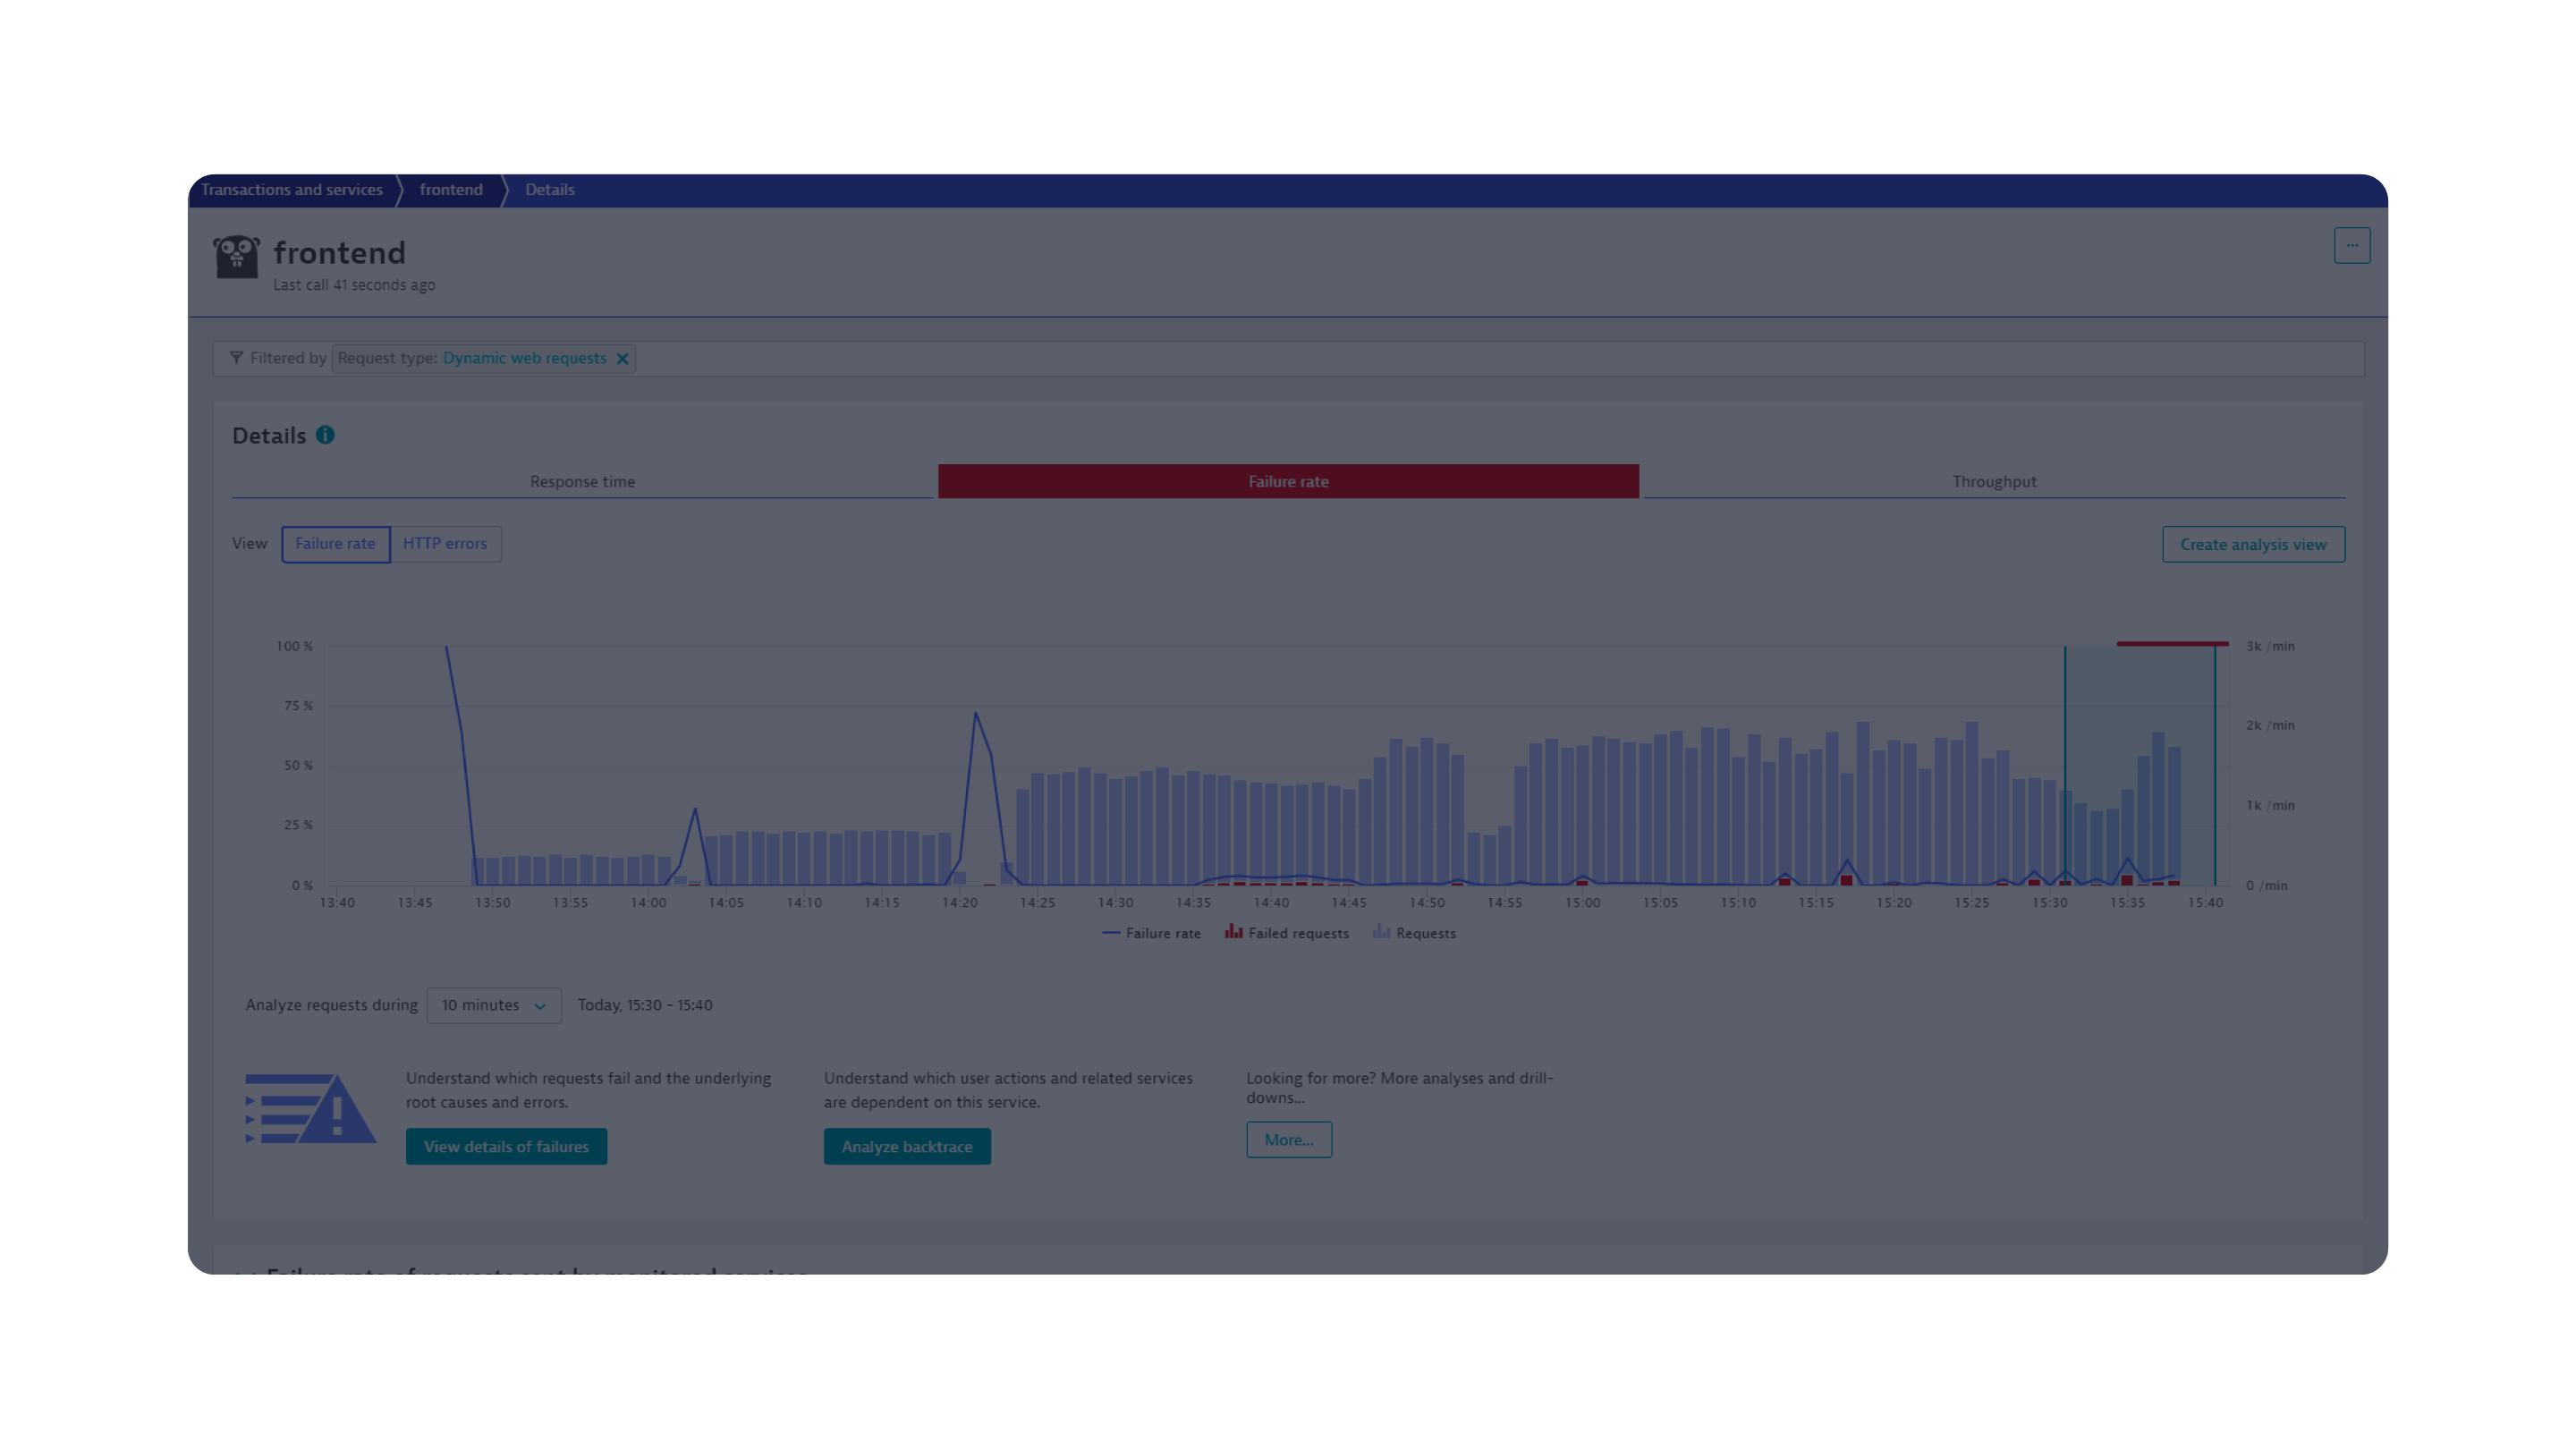Click the filter funnel icon
This screenshot has height=1449, width=2576.
(x=236, y=358)
